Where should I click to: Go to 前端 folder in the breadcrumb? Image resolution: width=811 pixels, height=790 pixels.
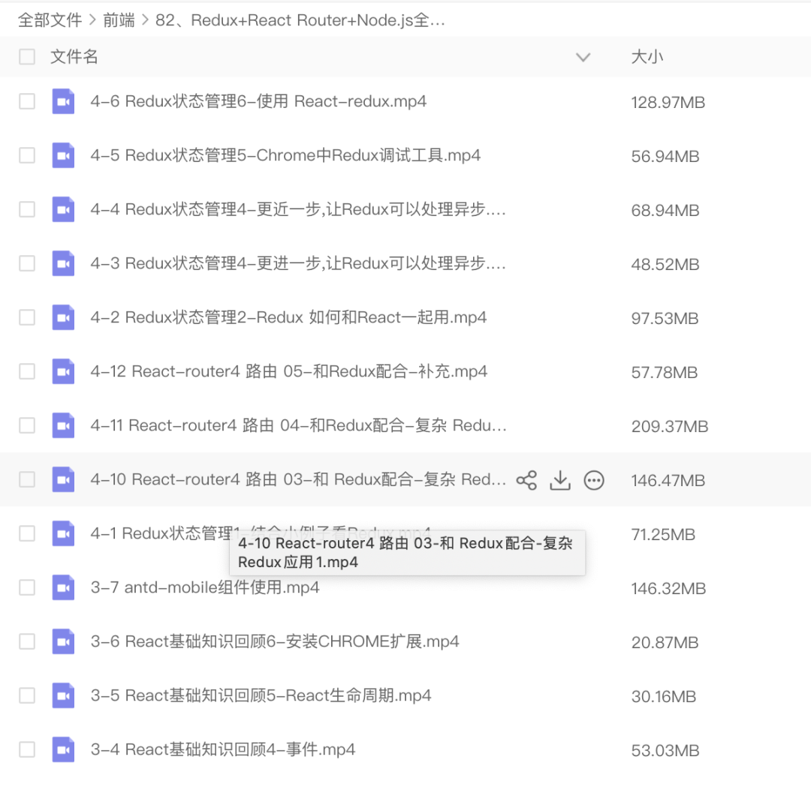tap(119, 20)
